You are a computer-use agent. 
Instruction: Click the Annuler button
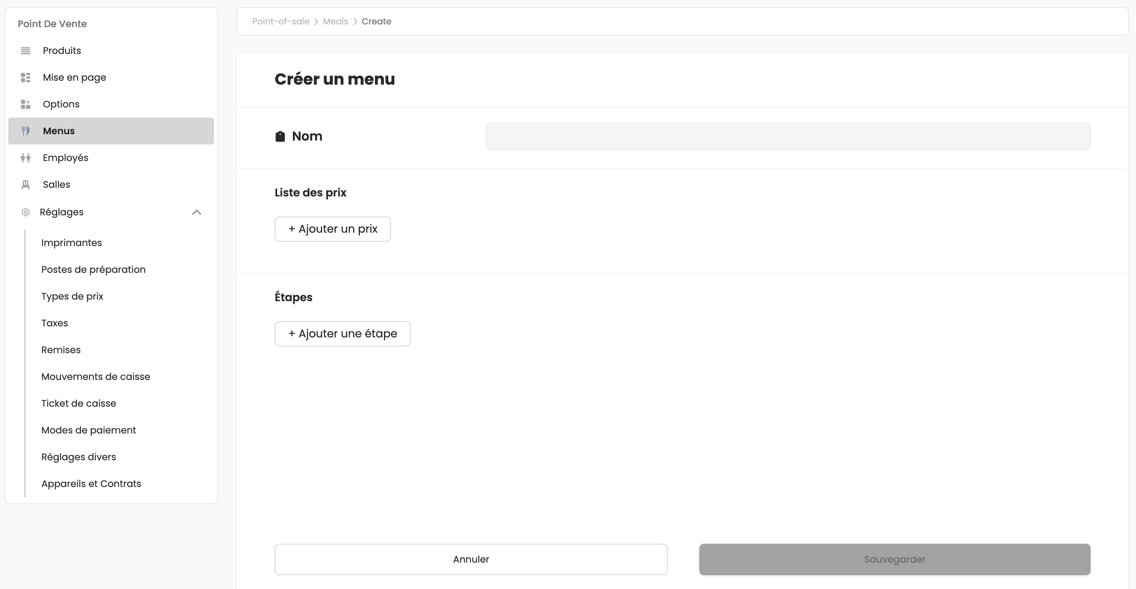[x=471, y=559]
